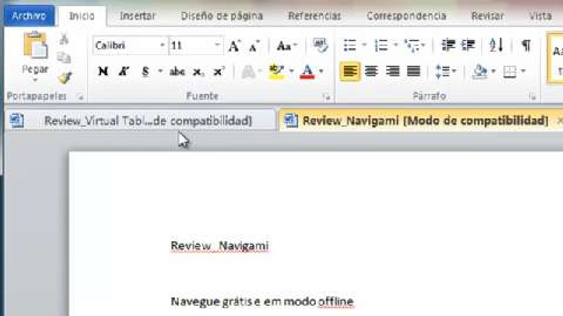The width and height of the screenshot is (563, 316).
Task: Open the Párrafo dialog launcher
Action: coord(532,97)
